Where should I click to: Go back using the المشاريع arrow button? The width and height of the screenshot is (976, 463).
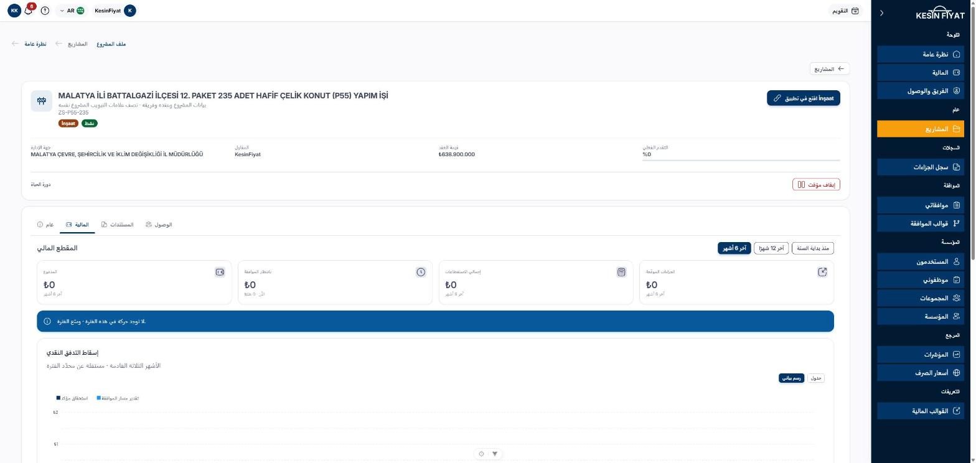(830, 69)
